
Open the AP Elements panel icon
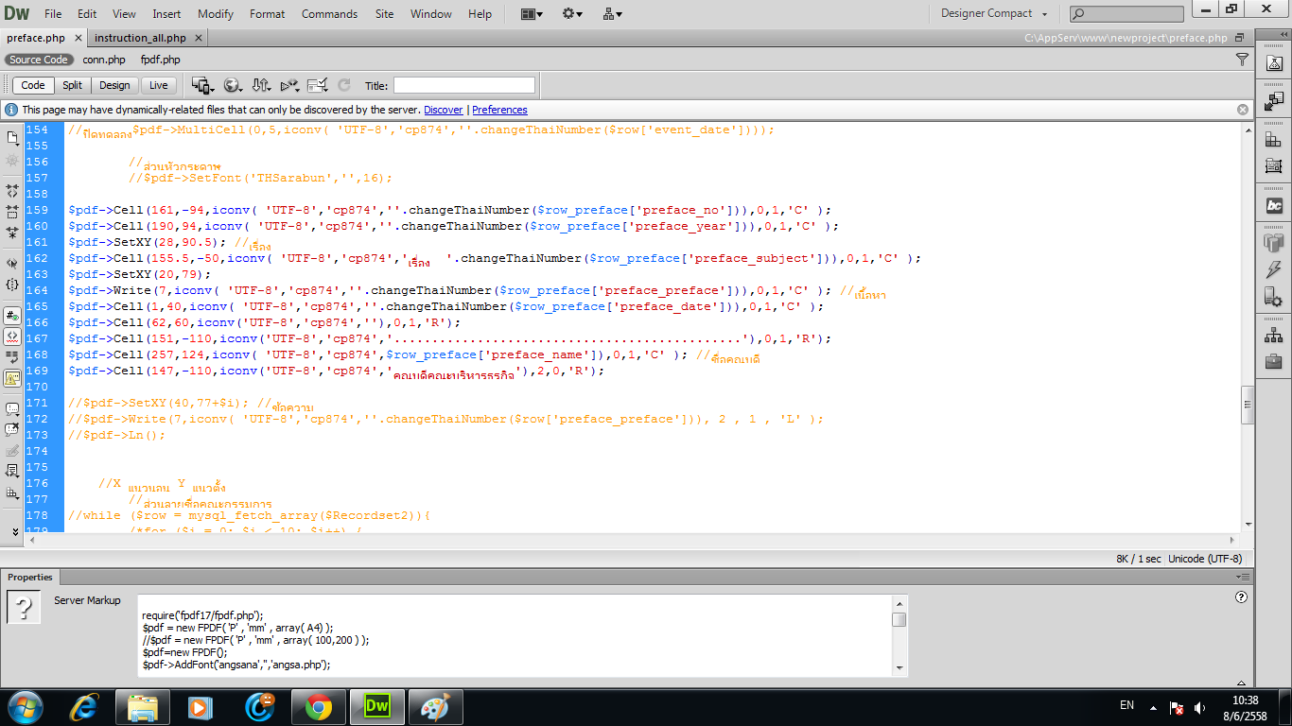coord(1273,166)
